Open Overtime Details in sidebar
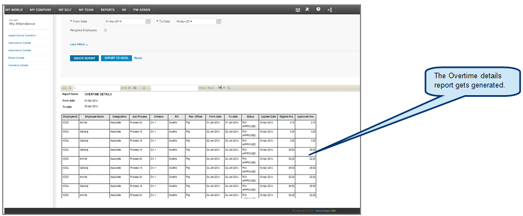Image resolution: width=523 pixels, height=216 pixels. pos(18,65)
